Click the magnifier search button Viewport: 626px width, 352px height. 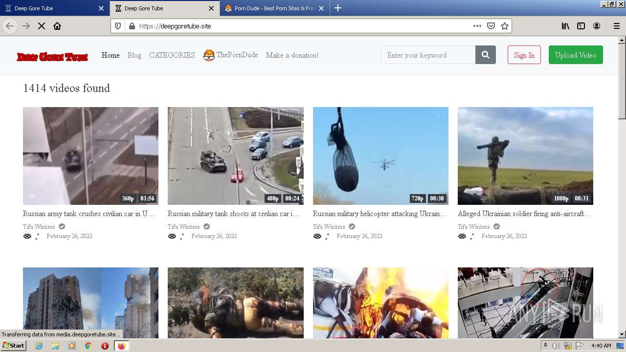[486, 55]
